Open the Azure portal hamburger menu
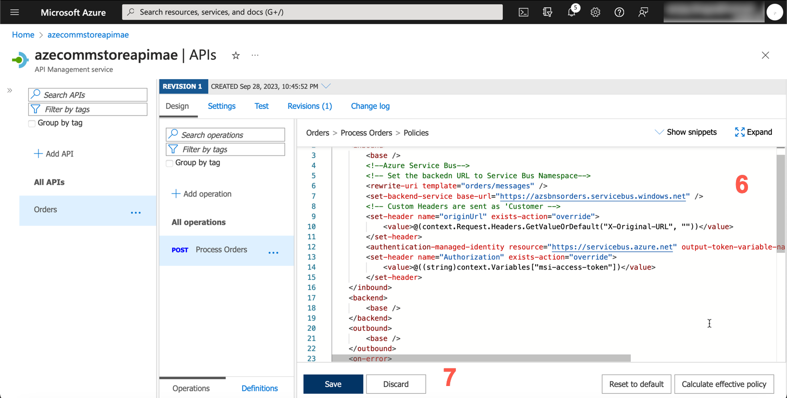Viewport: 787px width, 398px height. click(x=15, y=12)
